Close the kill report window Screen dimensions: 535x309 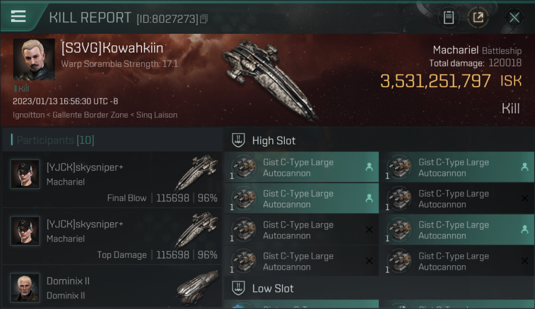(x=514, y=17)
